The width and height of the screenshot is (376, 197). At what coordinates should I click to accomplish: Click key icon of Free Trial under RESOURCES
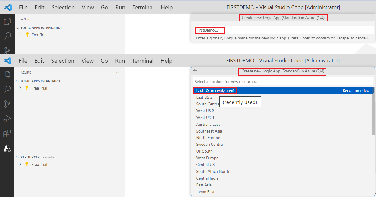point(27,164)
